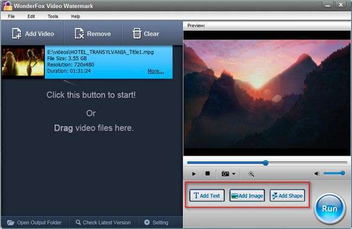352x229 pixels.
Task: Mute audio via the speaker icon
Action: (x=317, y=174)
